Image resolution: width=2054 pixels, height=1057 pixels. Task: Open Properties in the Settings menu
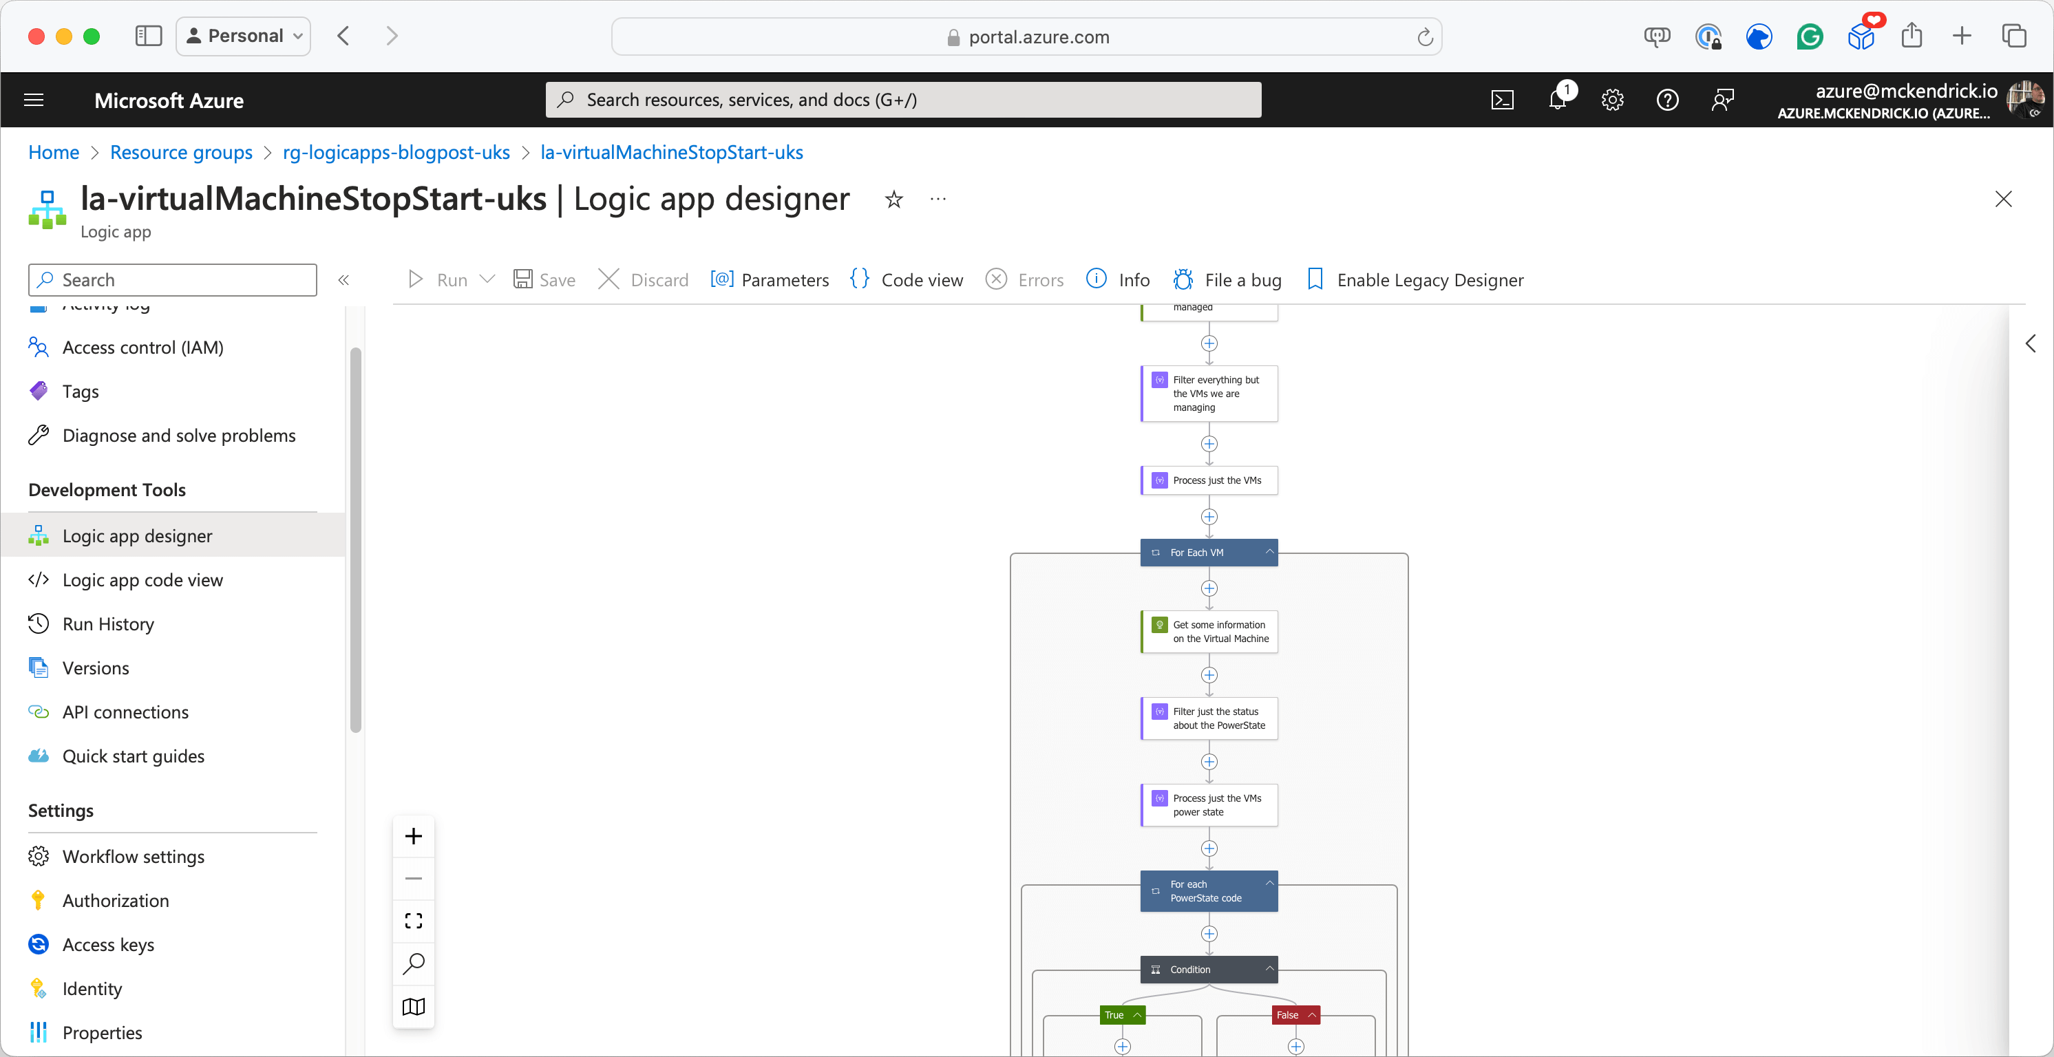(x=102, y=1032)
